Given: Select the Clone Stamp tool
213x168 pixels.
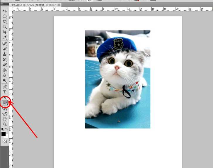Looking at the screenshot, I should tap(5, 54).
